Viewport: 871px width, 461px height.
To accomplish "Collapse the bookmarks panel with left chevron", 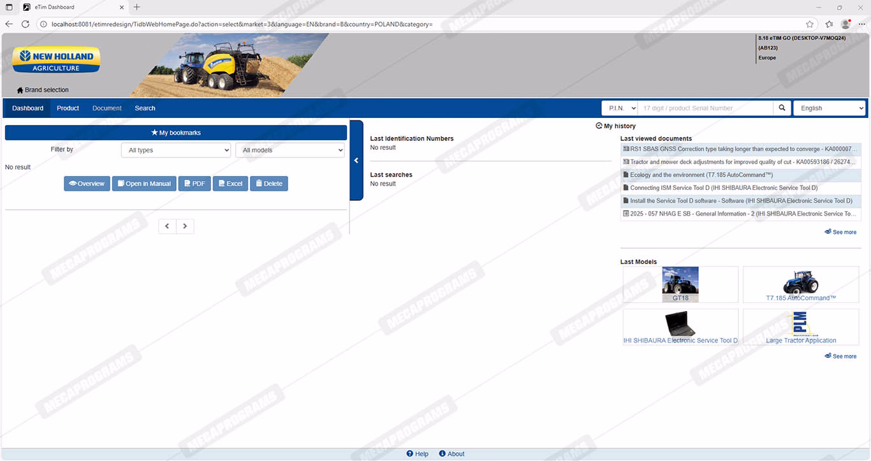I will coord(356,161).
